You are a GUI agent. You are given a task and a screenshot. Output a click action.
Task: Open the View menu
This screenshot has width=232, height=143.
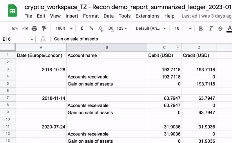tap(55, 16)
